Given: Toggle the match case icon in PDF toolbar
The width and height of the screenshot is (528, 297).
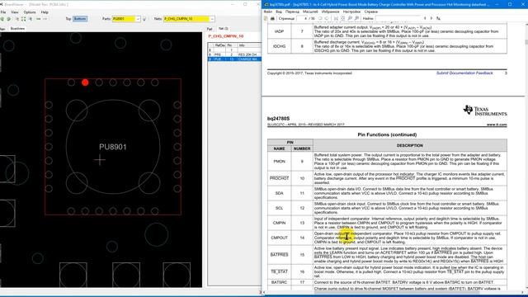Looking at the screenshot, I should 438,18.
